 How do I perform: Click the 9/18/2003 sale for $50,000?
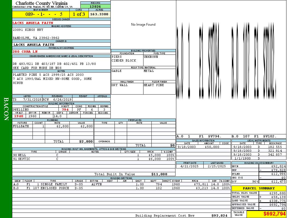(x=203, y=147)
